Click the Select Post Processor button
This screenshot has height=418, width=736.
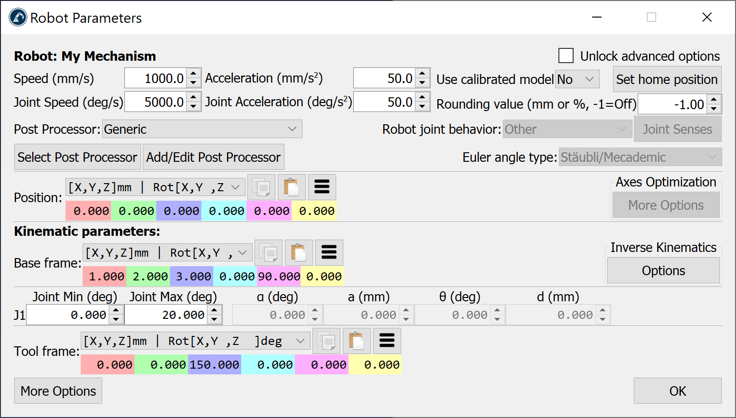pos(77,157)
